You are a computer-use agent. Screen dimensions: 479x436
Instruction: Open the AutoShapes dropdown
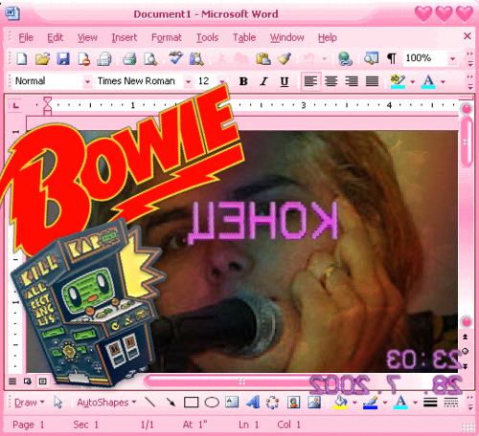[106, 403]
